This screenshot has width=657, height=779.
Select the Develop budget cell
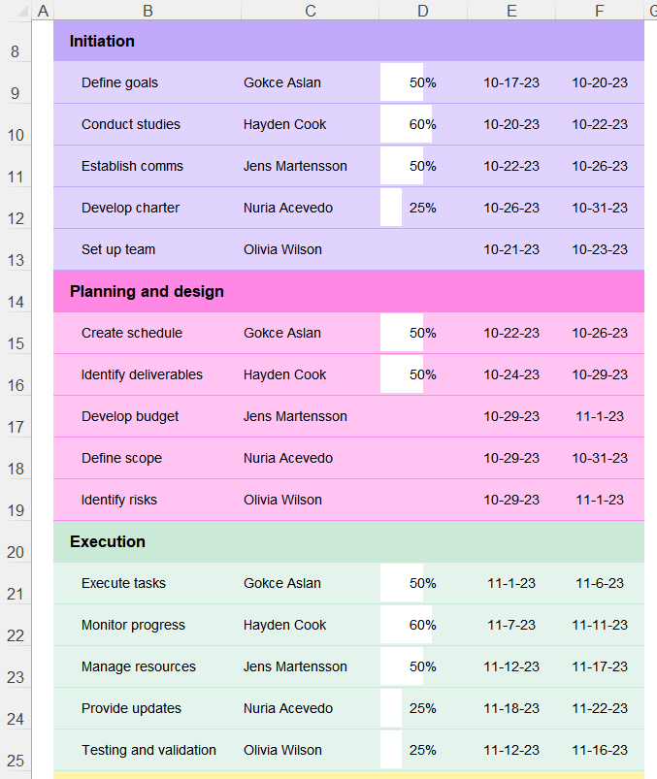148,416
